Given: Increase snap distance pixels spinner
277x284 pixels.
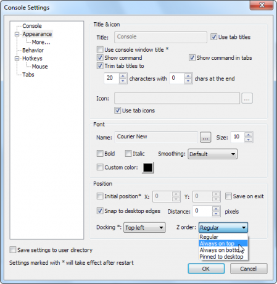Looking at the screenshot, I should [216, 209].
